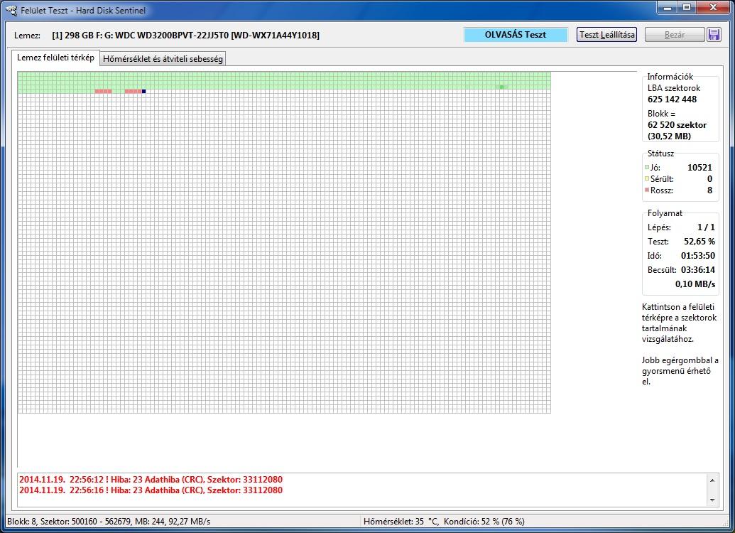Click the test progress value 52,65 %
The height and width of the screenshot is (533, 735).
point(699,242)
